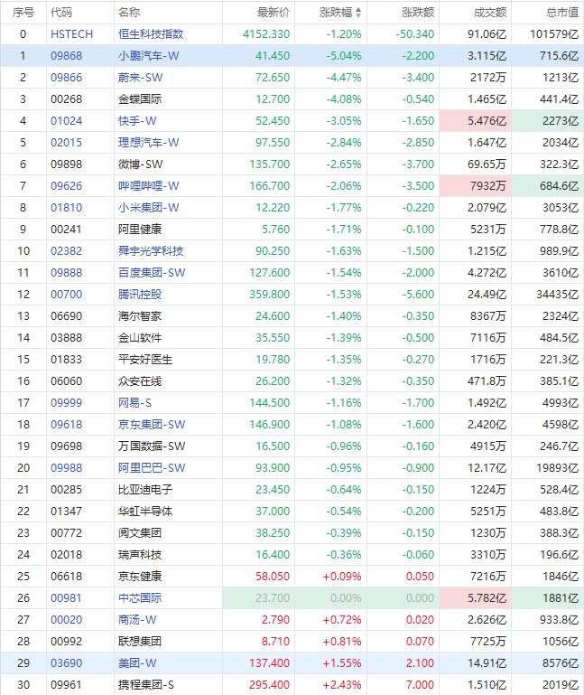Click the 4152.330 index price
This screenshot has height=695, width=584.
266,34
